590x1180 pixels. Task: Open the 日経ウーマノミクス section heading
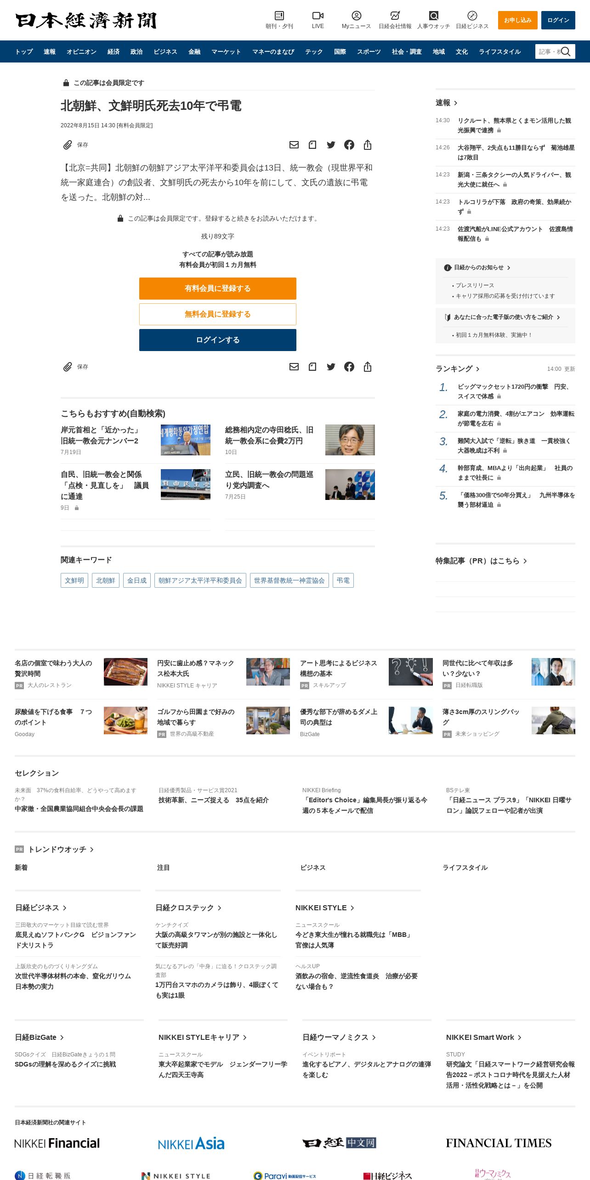[x=340, y=1037]
